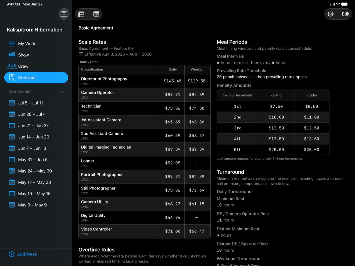This screenshot has width=355, height=266.
Task: Click the Technician daily rate $78.36
Action: point(173,108)
